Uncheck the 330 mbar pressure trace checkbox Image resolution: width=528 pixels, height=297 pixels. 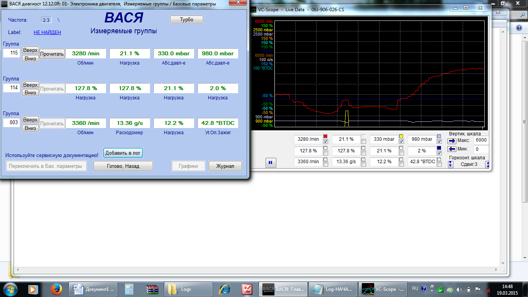pyautogui.click(x=401, y=142)
